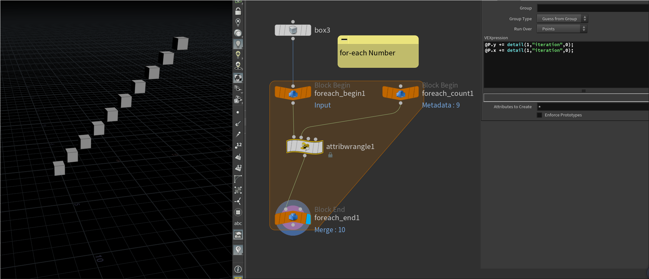
Task: Select the normal lighting bulb icon
Action: (x=238, y=44)
